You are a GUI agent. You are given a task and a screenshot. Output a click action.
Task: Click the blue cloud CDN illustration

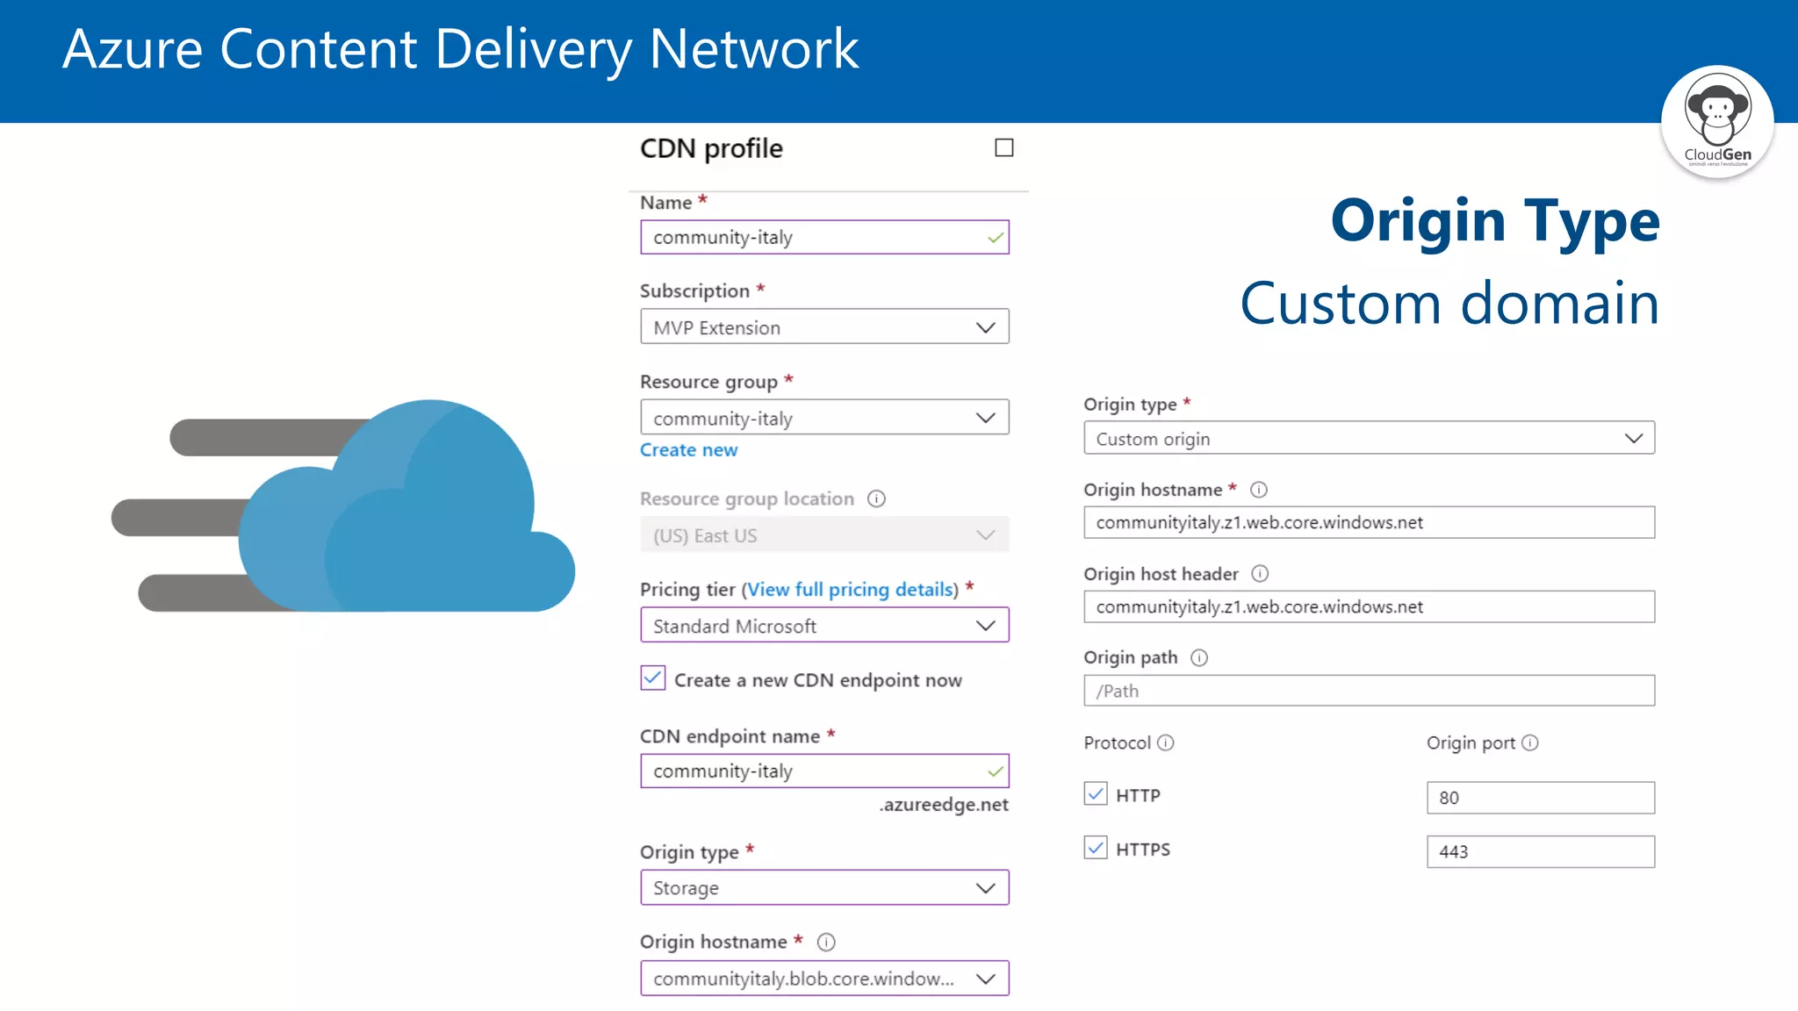pyautogui.click(x=343, y=505)
